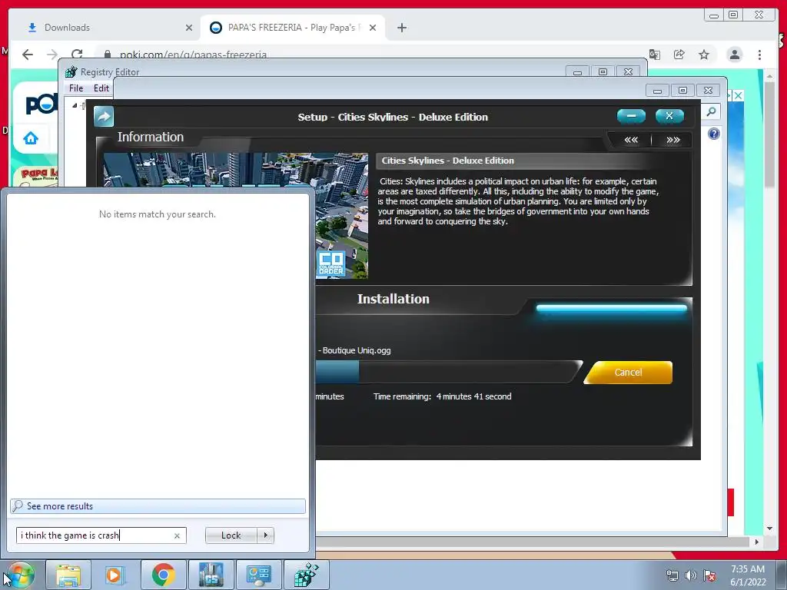This screenshot has height=590, width=787.
Task: Click the page scrollbar up arrow
Action: (769, 76)
